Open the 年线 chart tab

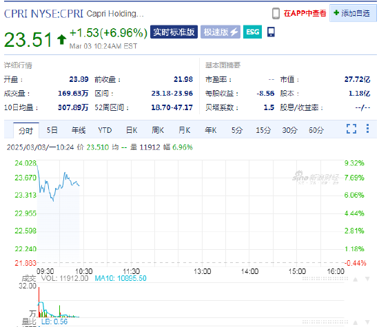click(79, 130)
